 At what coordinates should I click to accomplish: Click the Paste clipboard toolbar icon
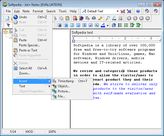pyautogui.click(x=67, y=18)
